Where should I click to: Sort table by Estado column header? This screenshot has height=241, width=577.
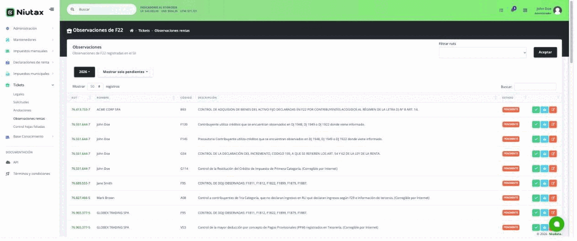point(514,98)
